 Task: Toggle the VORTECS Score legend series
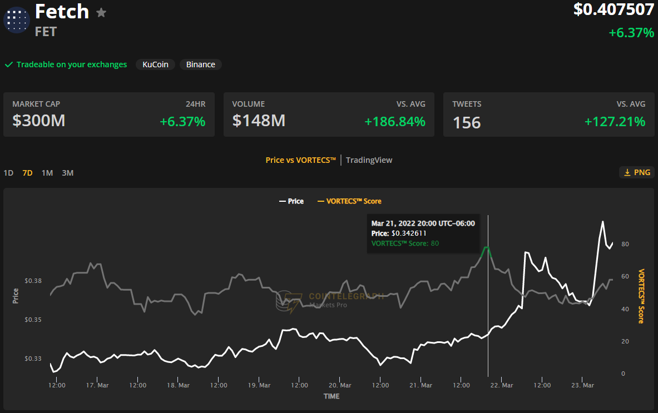point(349,201)
